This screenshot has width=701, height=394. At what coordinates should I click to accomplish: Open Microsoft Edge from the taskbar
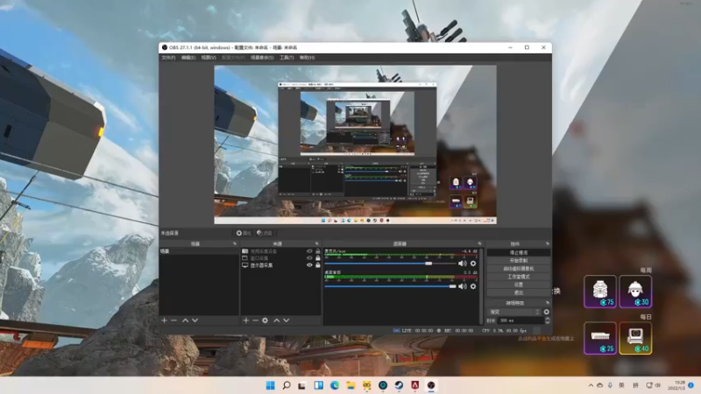pyautogui.click(x=335, y=385)
